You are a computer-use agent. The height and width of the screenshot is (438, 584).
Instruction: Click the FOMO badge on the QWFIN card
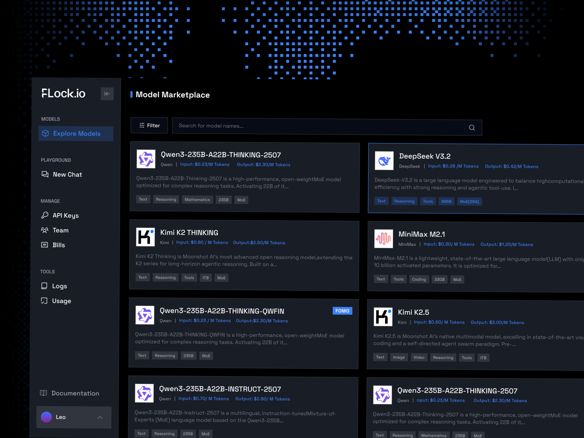coord(342,311)
